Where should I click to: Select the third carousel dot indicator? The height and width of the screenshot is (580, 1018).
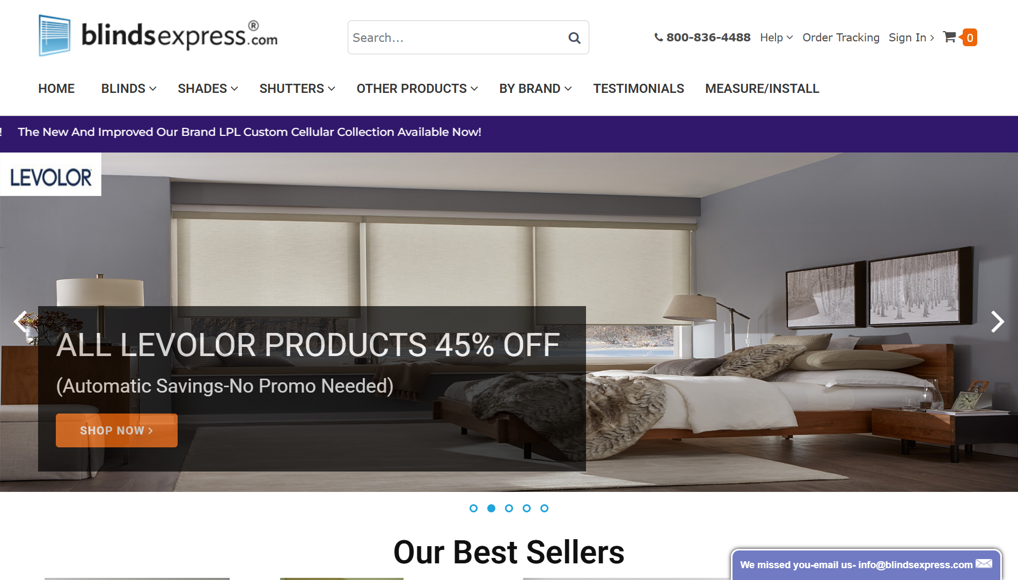tap(509, 508)
